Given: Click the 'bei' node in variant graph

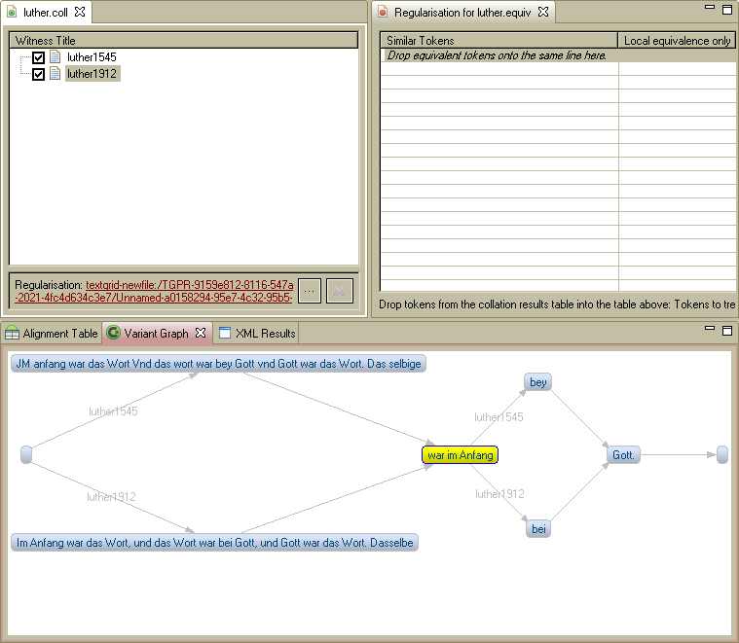Looking at the screenshot, I should coord(538,529).
